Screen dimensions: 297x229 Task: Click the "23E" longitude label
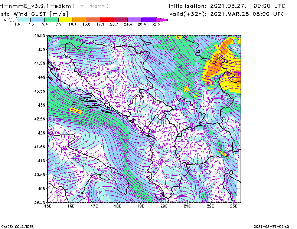coord(234,206)
